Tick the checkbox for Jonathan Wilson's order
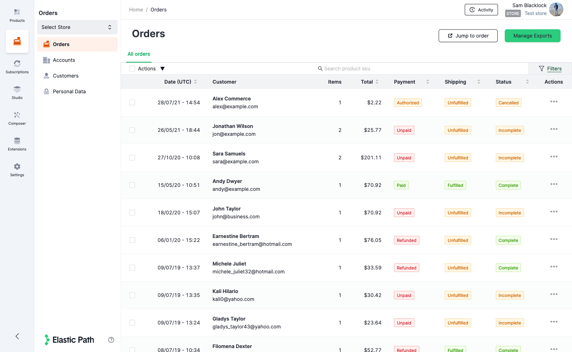The image size is (572, 352). click(132, 130)
